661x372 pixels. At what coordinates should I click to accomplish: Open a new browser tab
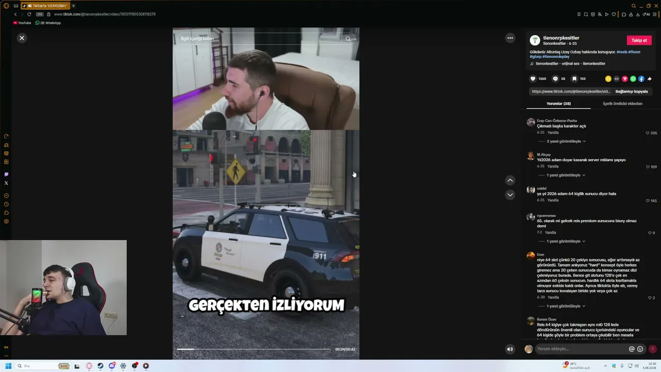click(73, 6)
